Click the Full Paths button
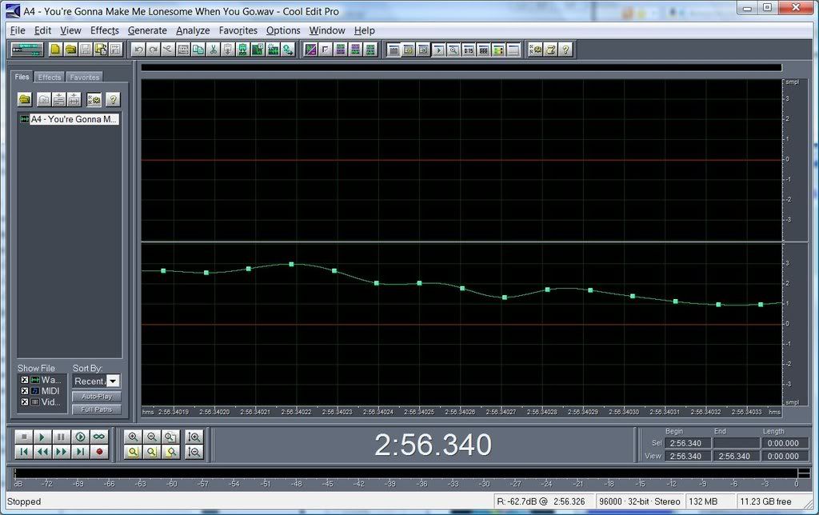Viewport: 819px width, 515px height. point(96,409)
